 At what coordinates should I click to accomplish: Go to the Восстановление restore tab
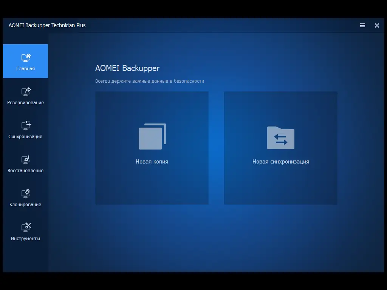click(x=25, y=164)
